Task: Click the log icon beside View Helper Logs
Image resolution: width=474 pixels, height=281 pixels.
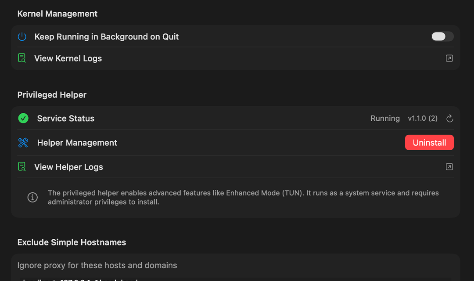Action: click(x=22, y=166)
